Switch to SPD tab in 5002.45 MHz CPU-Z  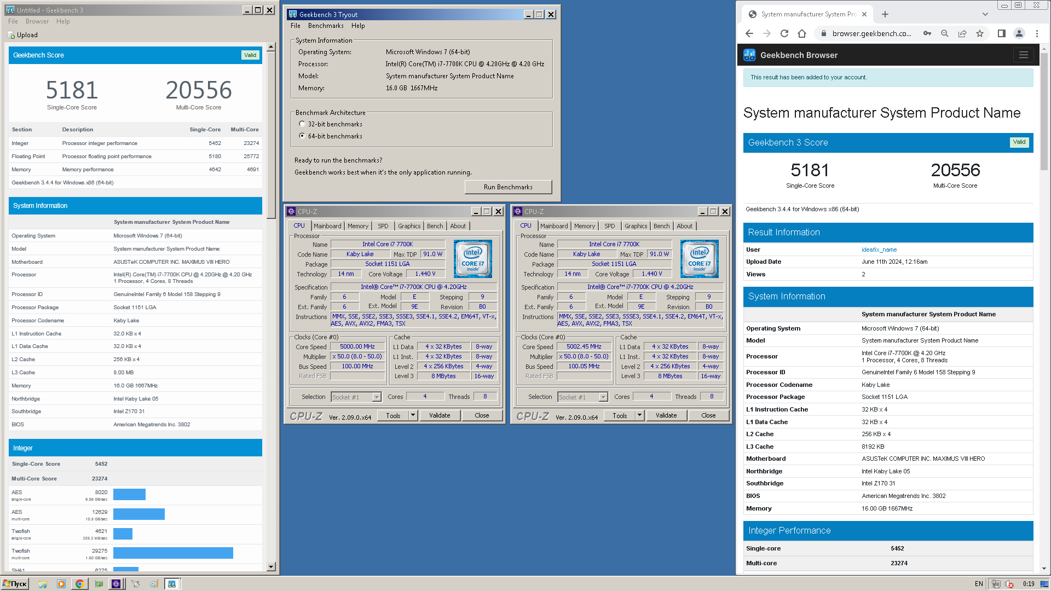pyautogui.click(x=610, y=226)
